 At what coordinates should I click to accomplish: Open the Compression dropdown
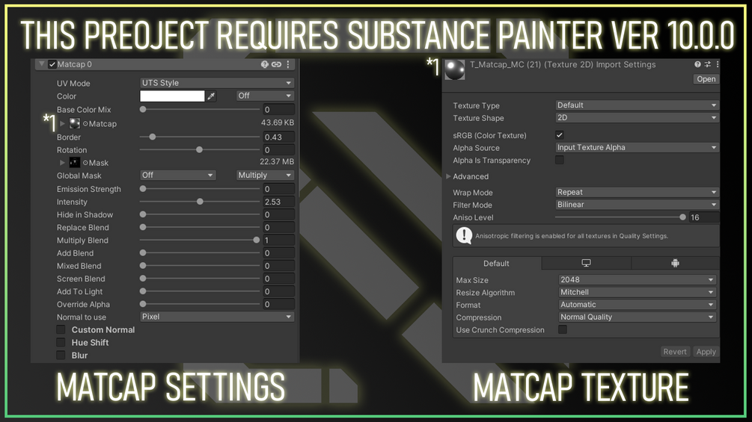[x=638, y=317]
